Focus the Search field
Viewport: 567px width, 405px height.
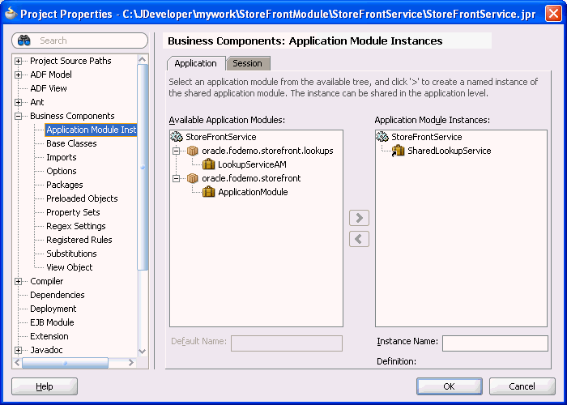coord(80,40)
